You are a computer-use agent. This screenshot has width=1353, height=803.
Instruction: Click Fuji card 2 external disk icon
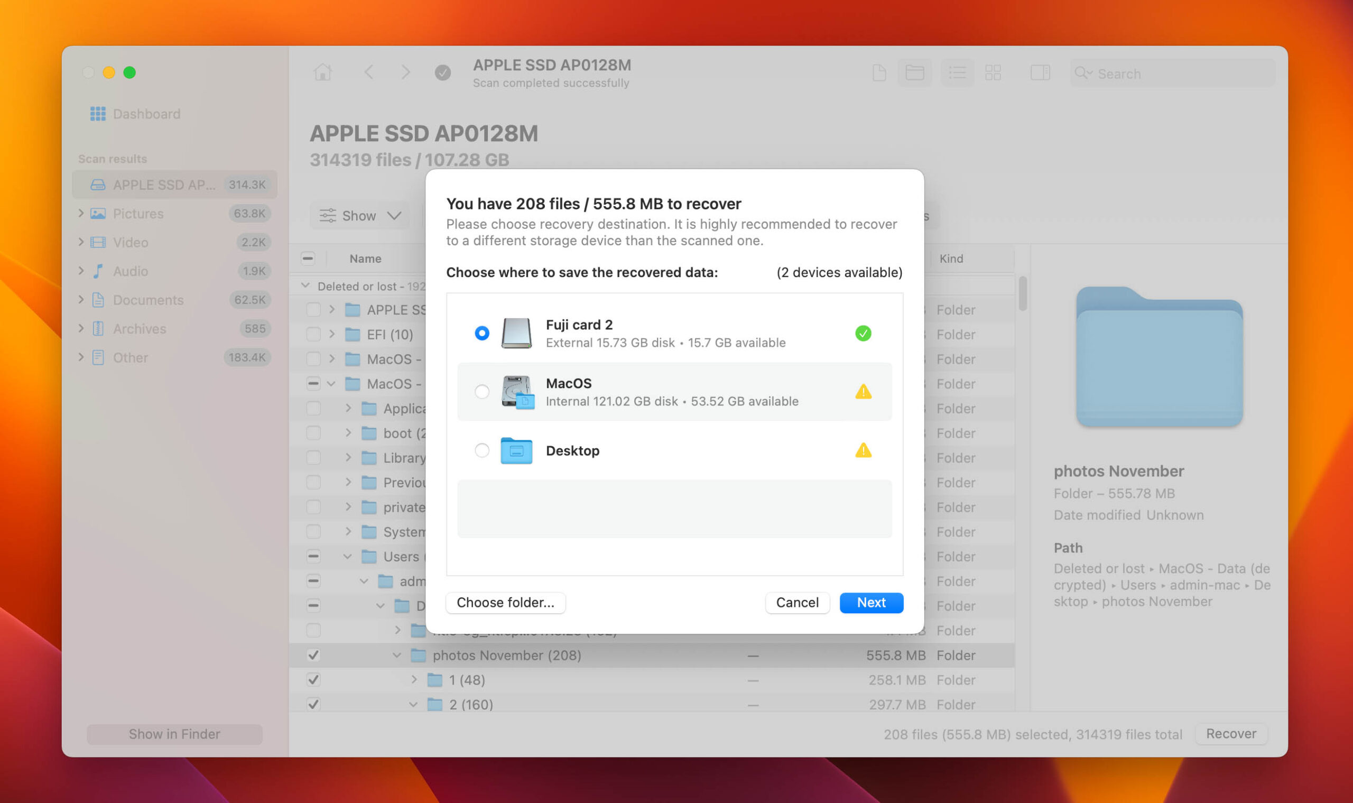(516, 333)
